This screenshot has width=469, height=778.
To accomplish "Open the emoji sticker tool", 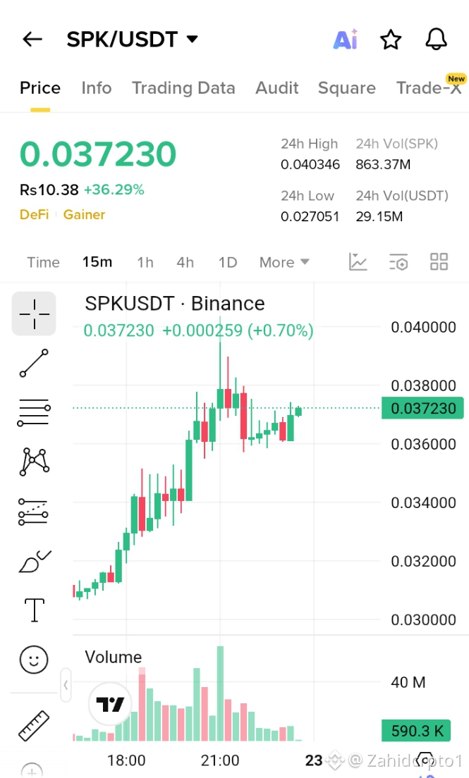I will coord(34,660).
